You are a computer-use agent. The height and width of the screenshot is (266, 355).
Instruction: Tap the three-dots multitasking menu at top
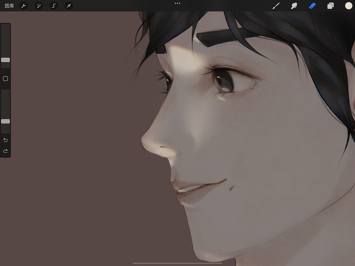coord(177,3)
